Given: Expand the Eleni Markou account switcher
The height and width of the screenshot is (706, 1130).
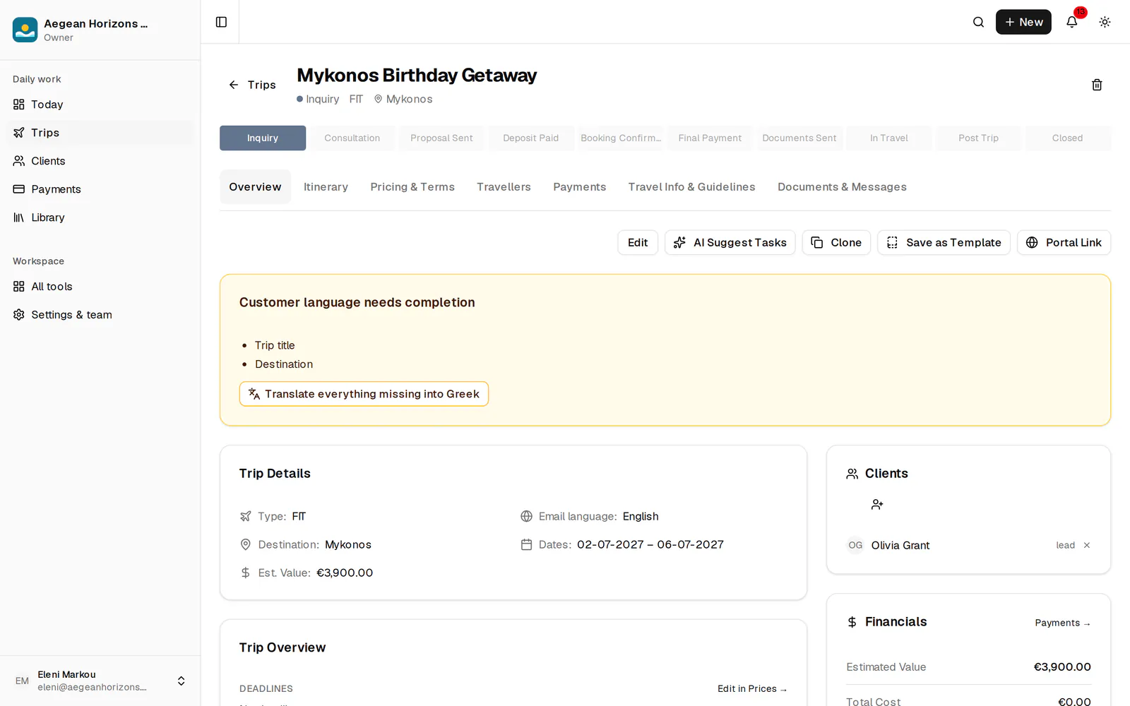Looking at the screenshot, I should pyautogui.click(x=181, y=681).
